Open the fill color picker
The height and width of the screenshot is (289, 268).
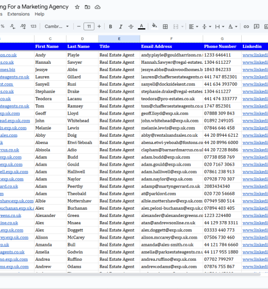(x=155, y=26)
